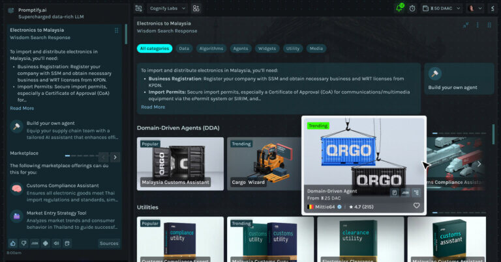Go to previous Marketplace item in sidebar
Viewport: 501px width, 262px height.
point(103,157)
